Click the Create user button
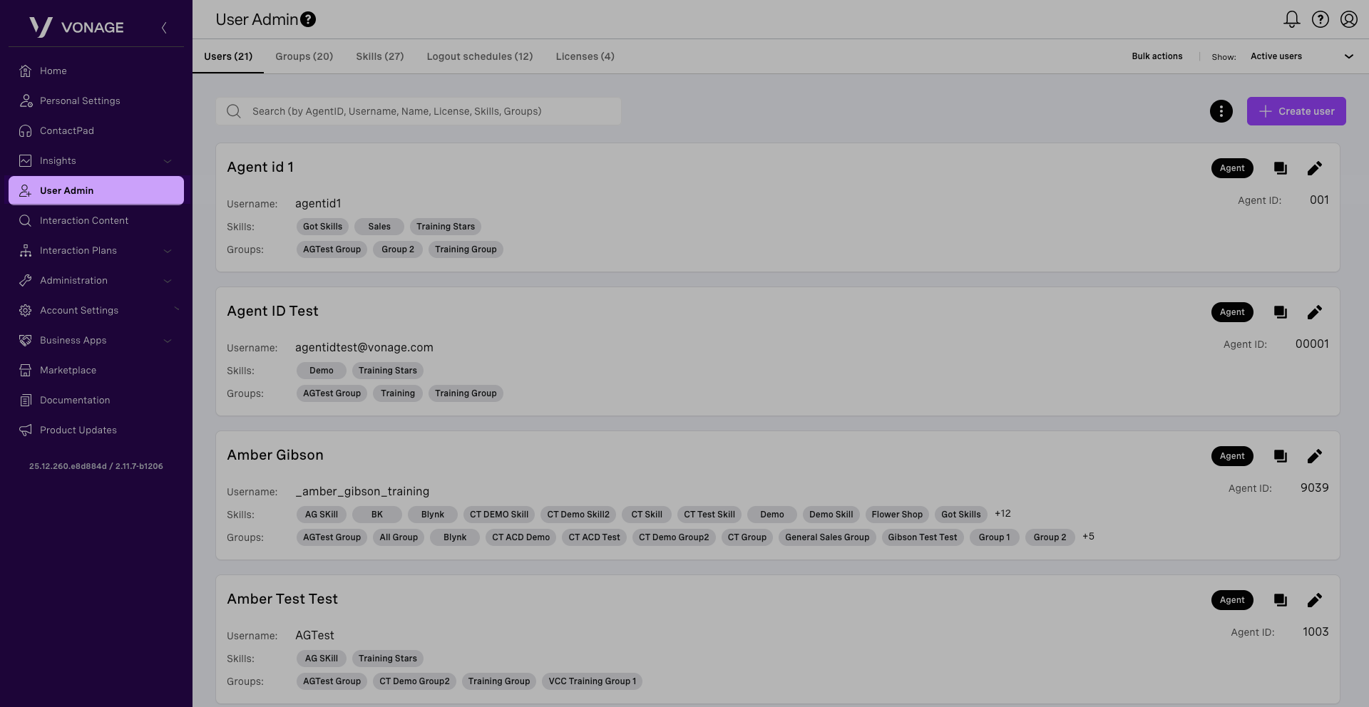This screenshot has width=1369, height=707. (1296, 111)
